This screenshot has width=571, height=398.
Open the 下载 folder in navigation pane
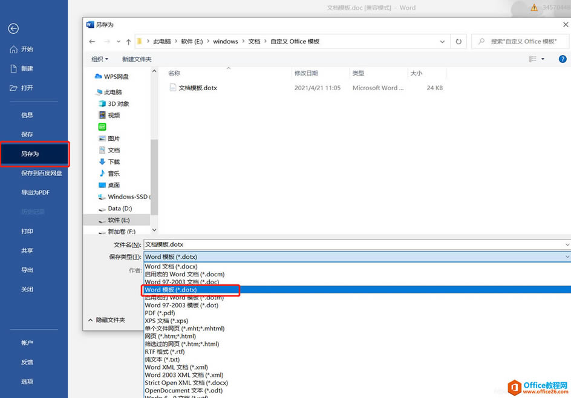tap(114, 161)
